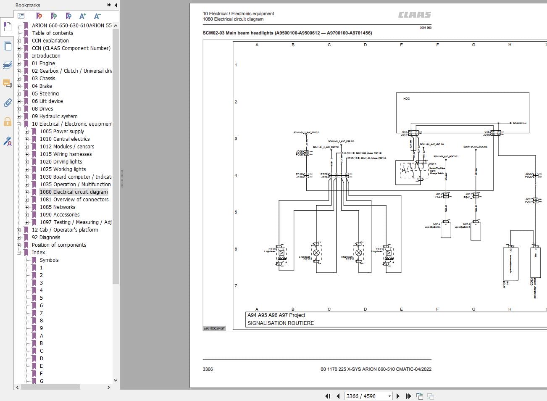Select the Introduction bookmark

[x=46, y=56]
